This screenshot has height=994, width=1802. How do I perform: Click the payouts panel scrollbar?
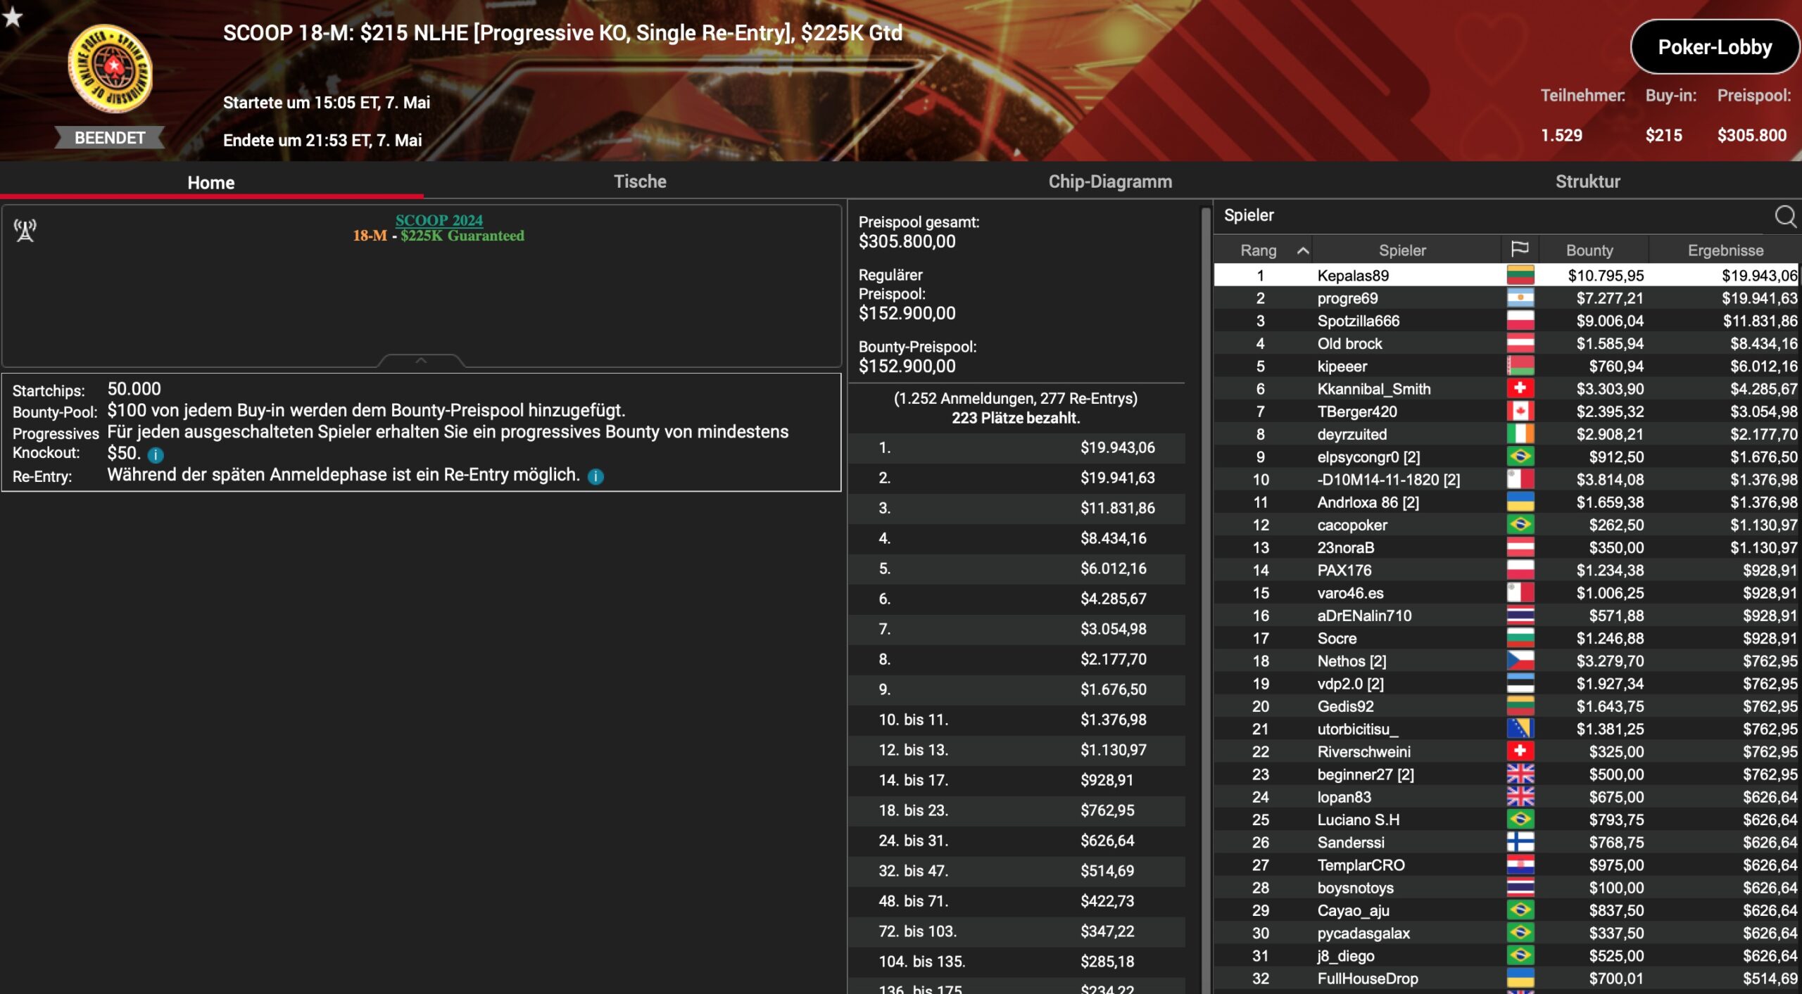(1205, 598)
